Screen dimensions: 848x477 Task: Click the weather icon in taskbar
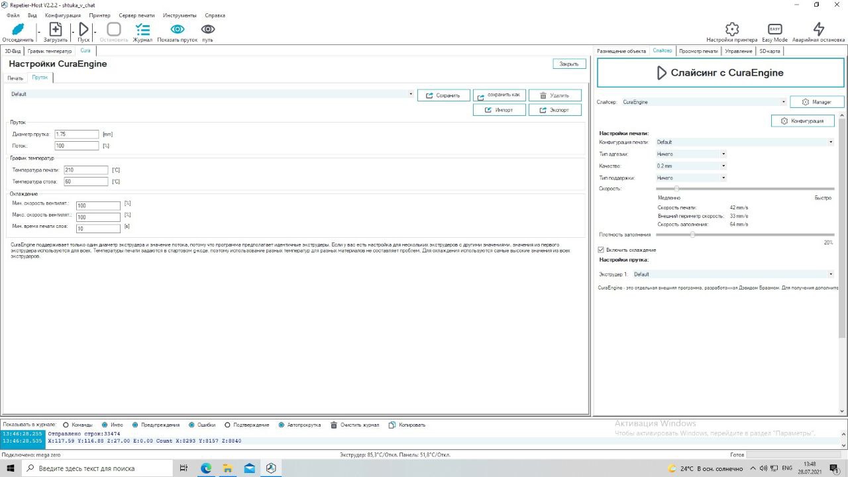(x=672, y=468)
